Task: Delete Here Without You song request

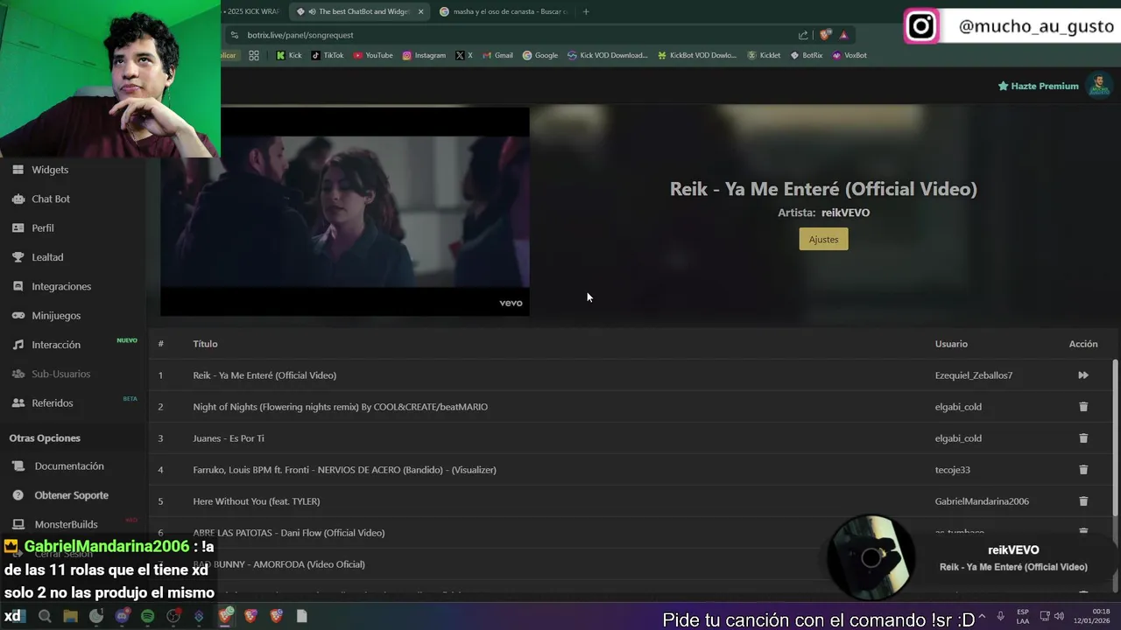Action: pos(1083,501)
